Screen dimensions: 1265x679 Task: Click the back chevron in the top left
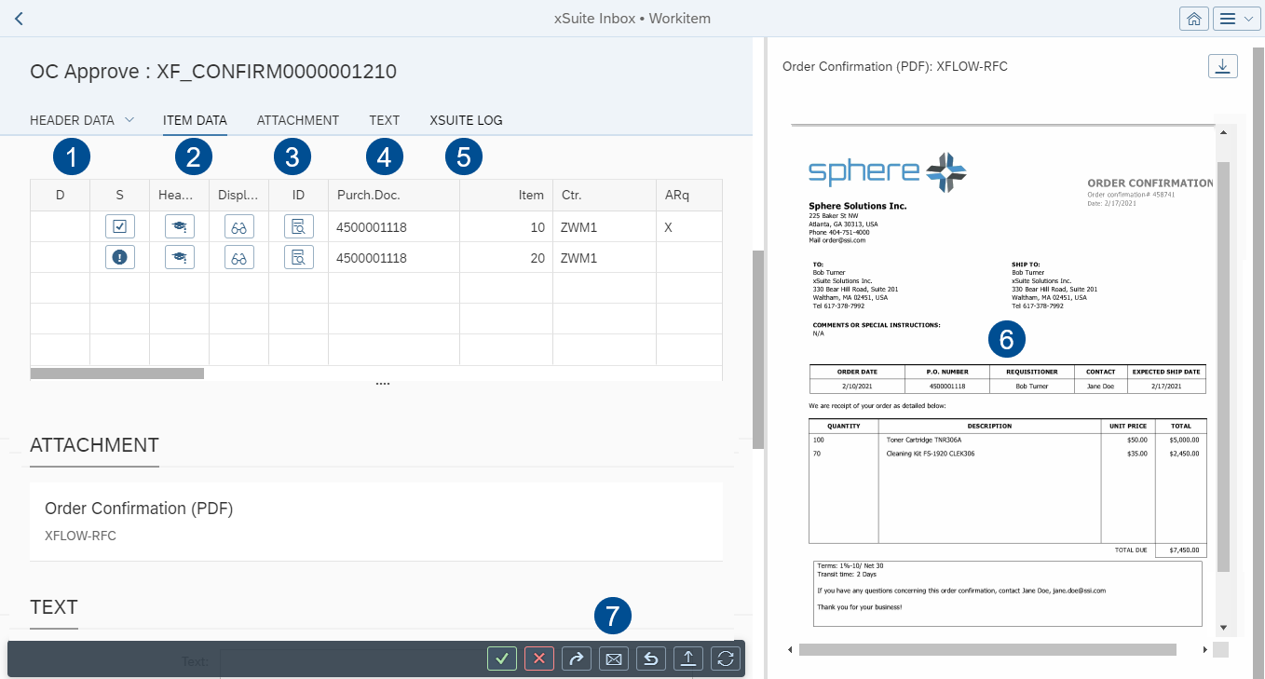click(18, 18)
